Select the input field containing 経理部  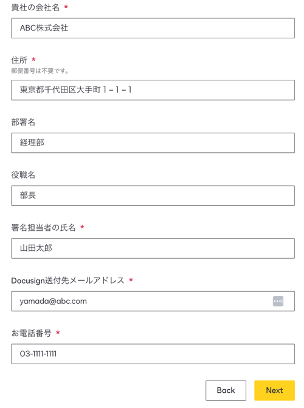153,143
